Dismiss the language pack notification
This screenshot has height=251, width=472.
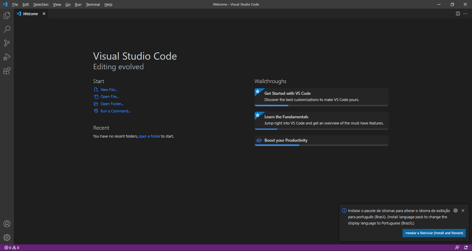tap(463, 211)
